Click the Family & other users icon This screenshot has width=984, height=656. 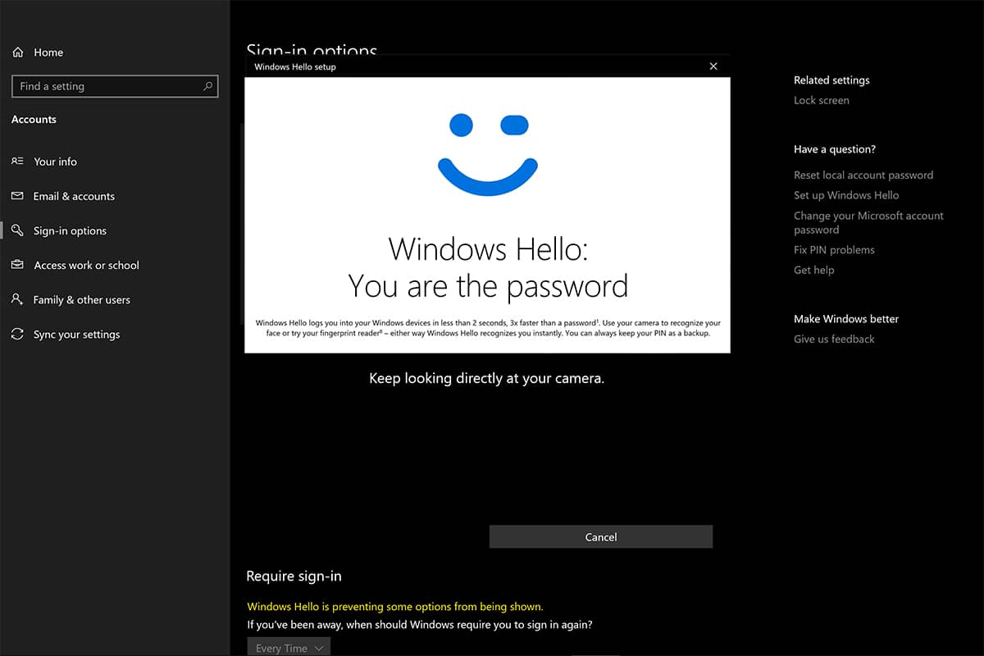pos(17,300)
